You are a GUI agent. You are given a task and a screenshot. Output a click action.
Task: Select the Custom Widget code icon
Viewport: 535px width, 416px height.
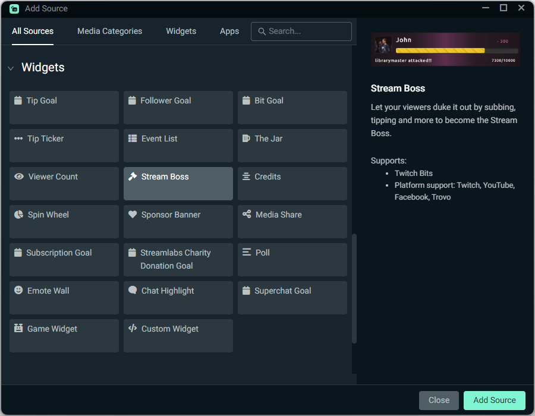pyautogui.click(x=133, y=329)
